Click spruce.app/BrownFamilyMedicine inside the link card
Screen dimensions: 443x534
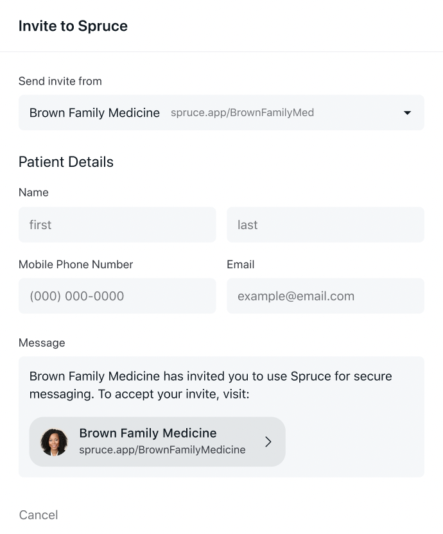click(161, 450)
